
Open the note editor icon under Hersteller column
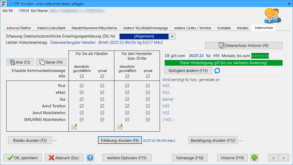point(120,127)
